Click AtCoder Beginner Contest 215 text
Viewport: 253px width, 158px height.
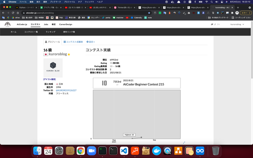(144, 84)
